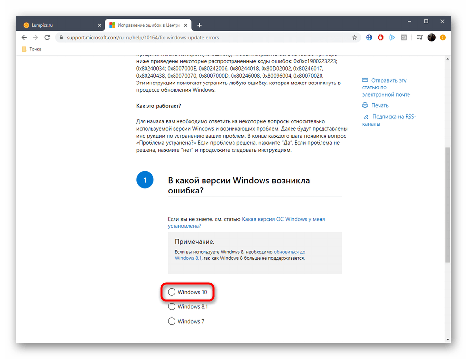
Task: Maximize the browser window
Action: (x=426, y=21)
